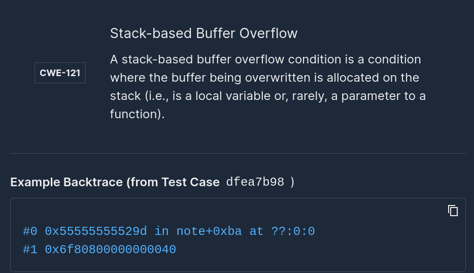Click the word "at" in frame zero
This screenshot has height=273, width=474.
(x=256, y=231)
